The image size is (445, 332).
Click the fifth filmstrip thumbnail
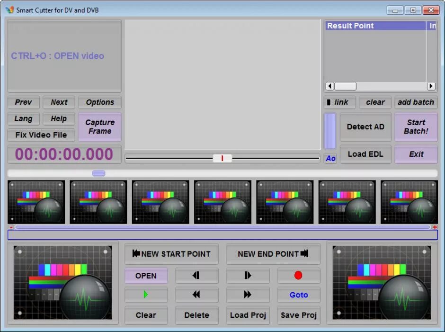tap(285, 202)
